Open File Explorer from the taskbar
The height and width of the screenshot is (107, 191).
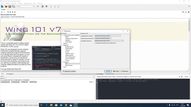[x=51, y=105]
